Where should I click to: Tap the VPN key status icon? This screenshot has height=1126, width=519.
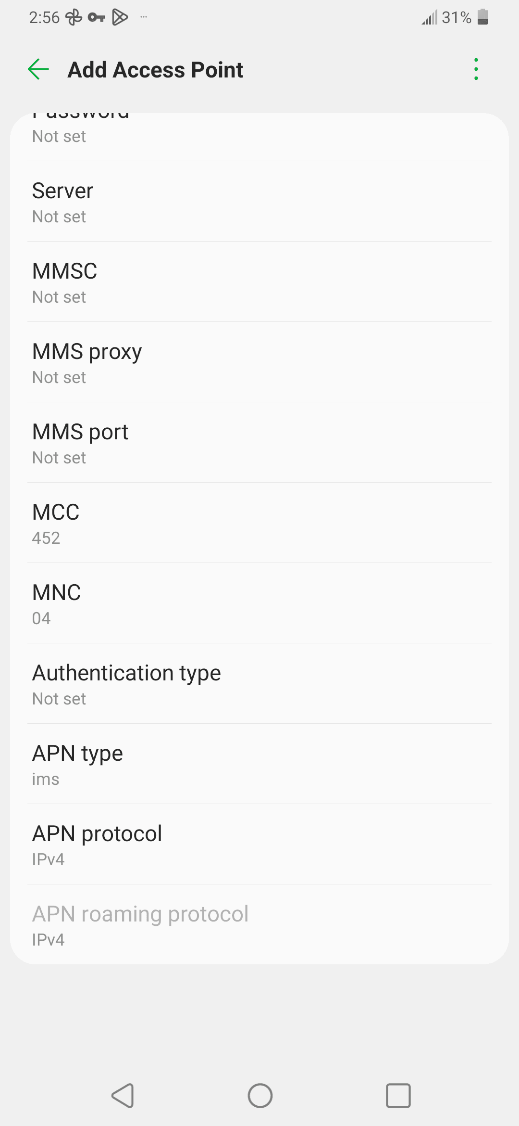point(96,18)
